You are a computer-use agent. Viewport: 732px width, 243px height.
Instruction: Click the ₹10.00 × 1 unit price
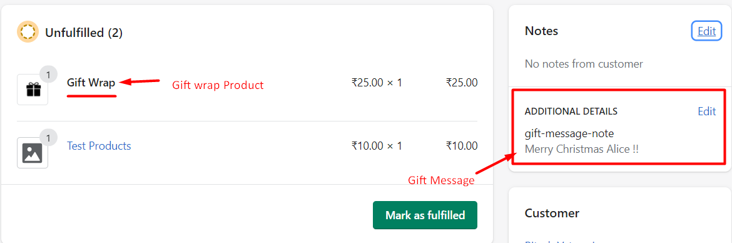(x=377, y=146)
